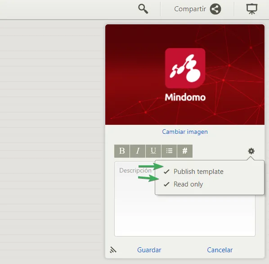Image resolution: width=269 pixels, height=264 pixels.
Task: Save changes with Guardar
Action: (x=149, y=250)
